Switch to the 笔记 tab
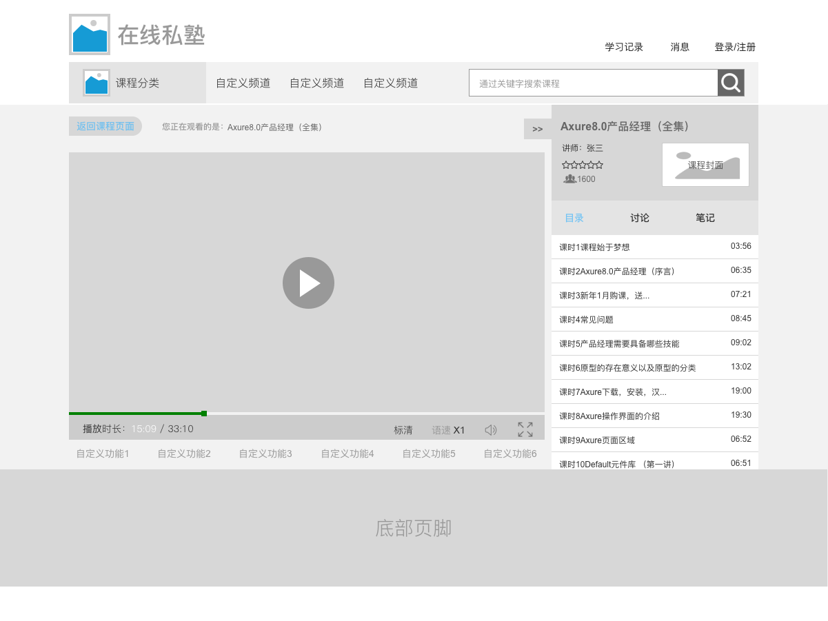Image resolution: width=828 pixels, height=621 pixels. tap(705, 218)
